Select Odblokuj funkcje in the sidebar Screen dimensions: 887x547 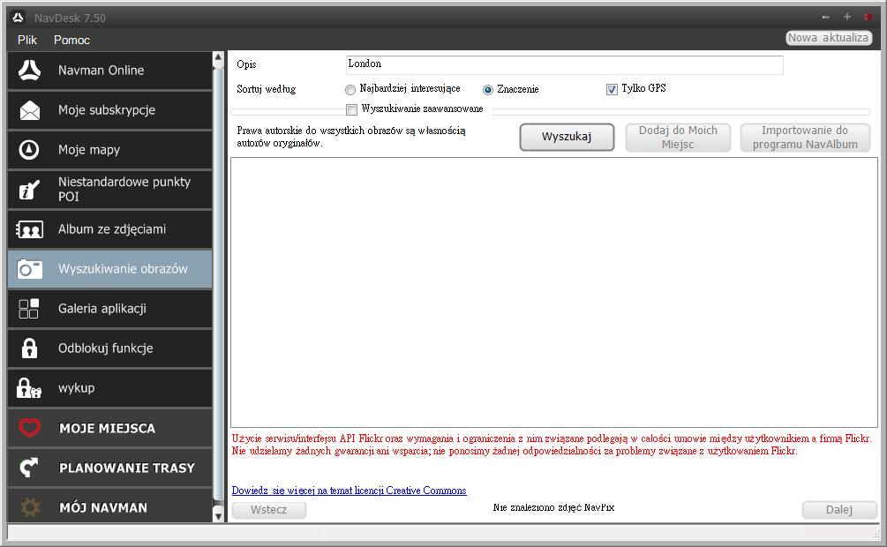(109, 348)
